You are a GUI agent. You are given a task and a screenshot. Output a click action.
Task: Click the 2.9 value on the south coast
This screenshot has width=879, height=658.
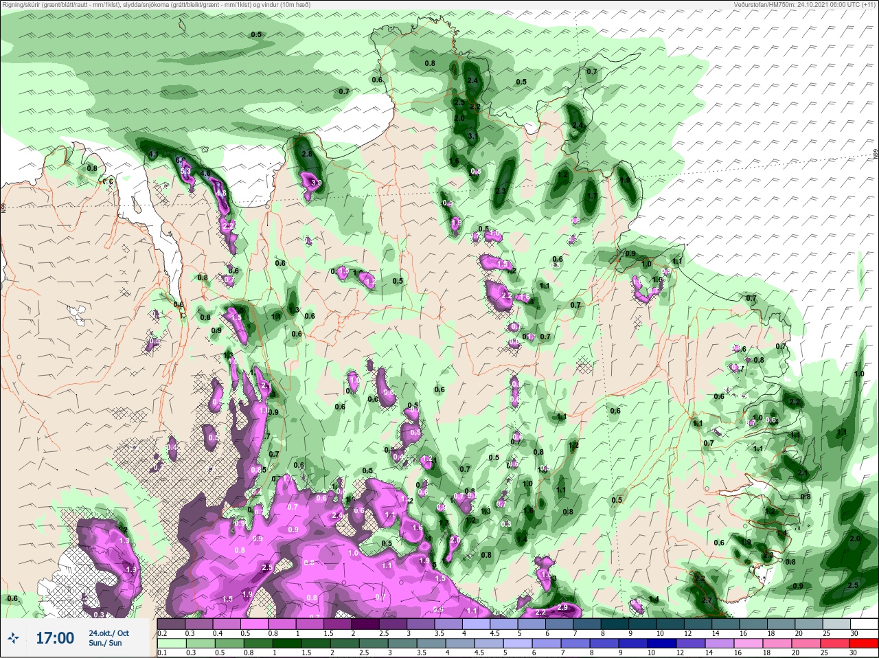pyautogui.click(x=562, y=608)
